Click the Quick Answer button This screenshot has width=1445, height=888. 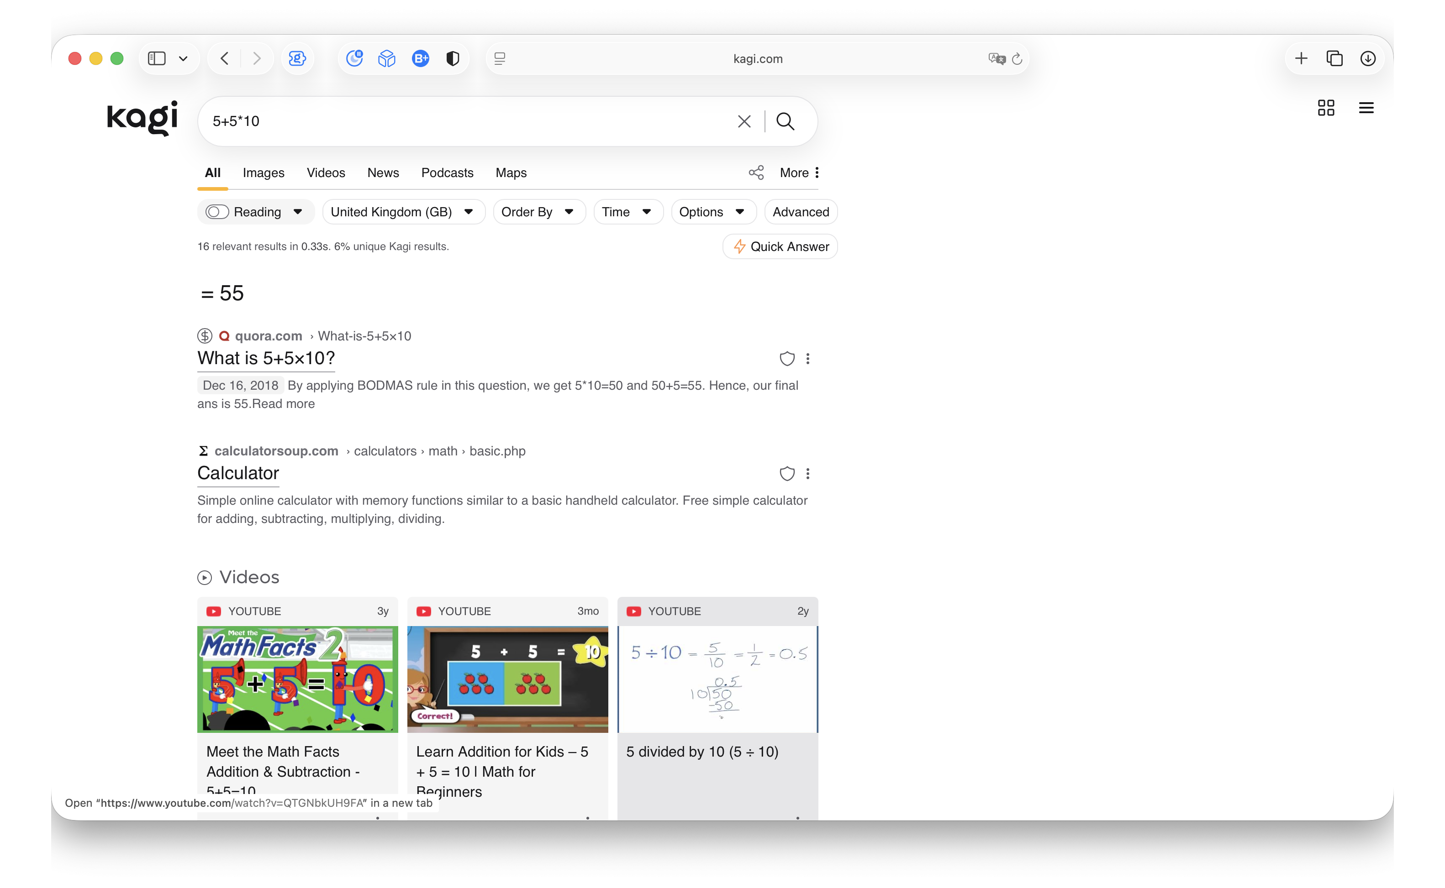coord(780,247)
